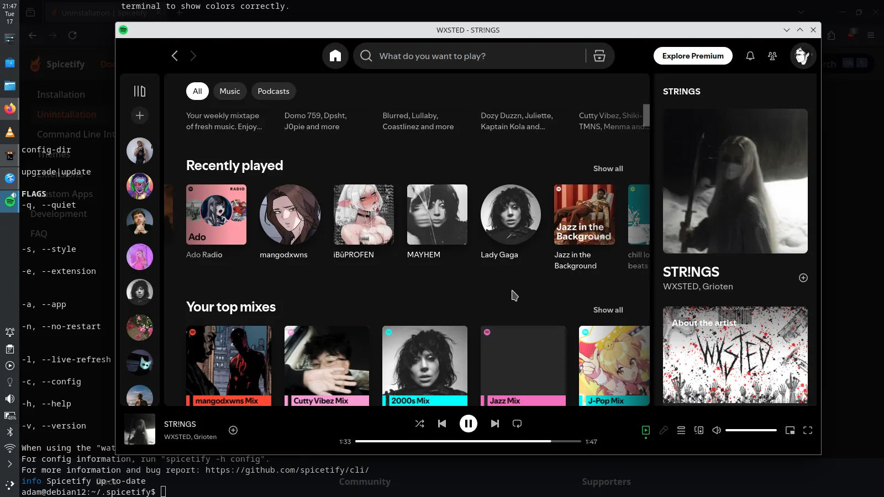Click STR!NGS title in bottom bar
This screenshot has width=884, height=497.
(180, 424)
